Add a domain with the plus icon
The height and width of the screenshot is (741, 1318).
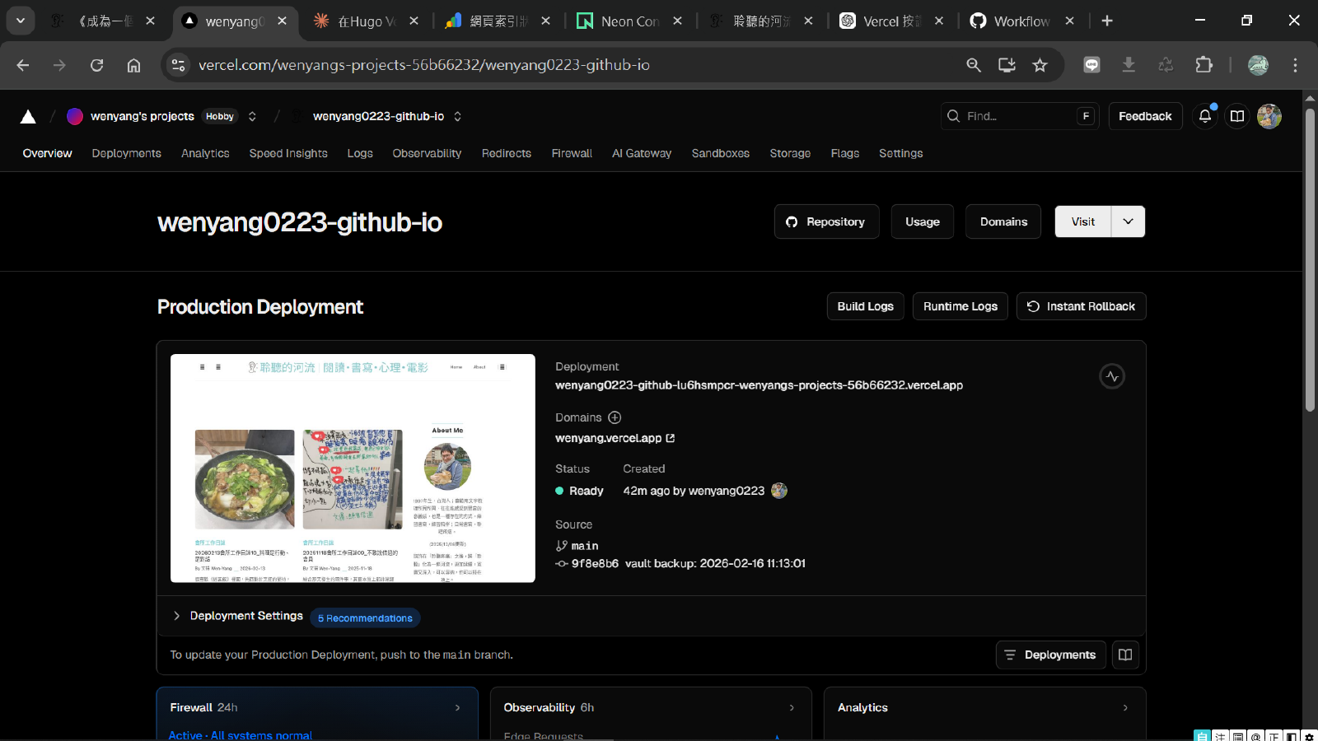click(x=615, y=417)
